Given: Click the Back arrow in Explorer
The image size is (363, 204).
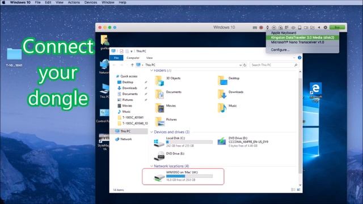Looking at the screenshot, I should pyautogui.click(x=114, y=65).
